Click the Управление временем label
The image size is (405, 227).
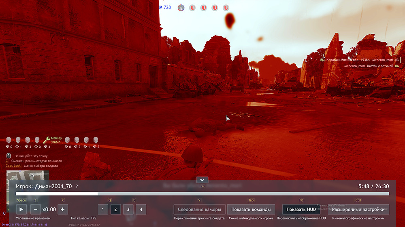tap(33, 218)
